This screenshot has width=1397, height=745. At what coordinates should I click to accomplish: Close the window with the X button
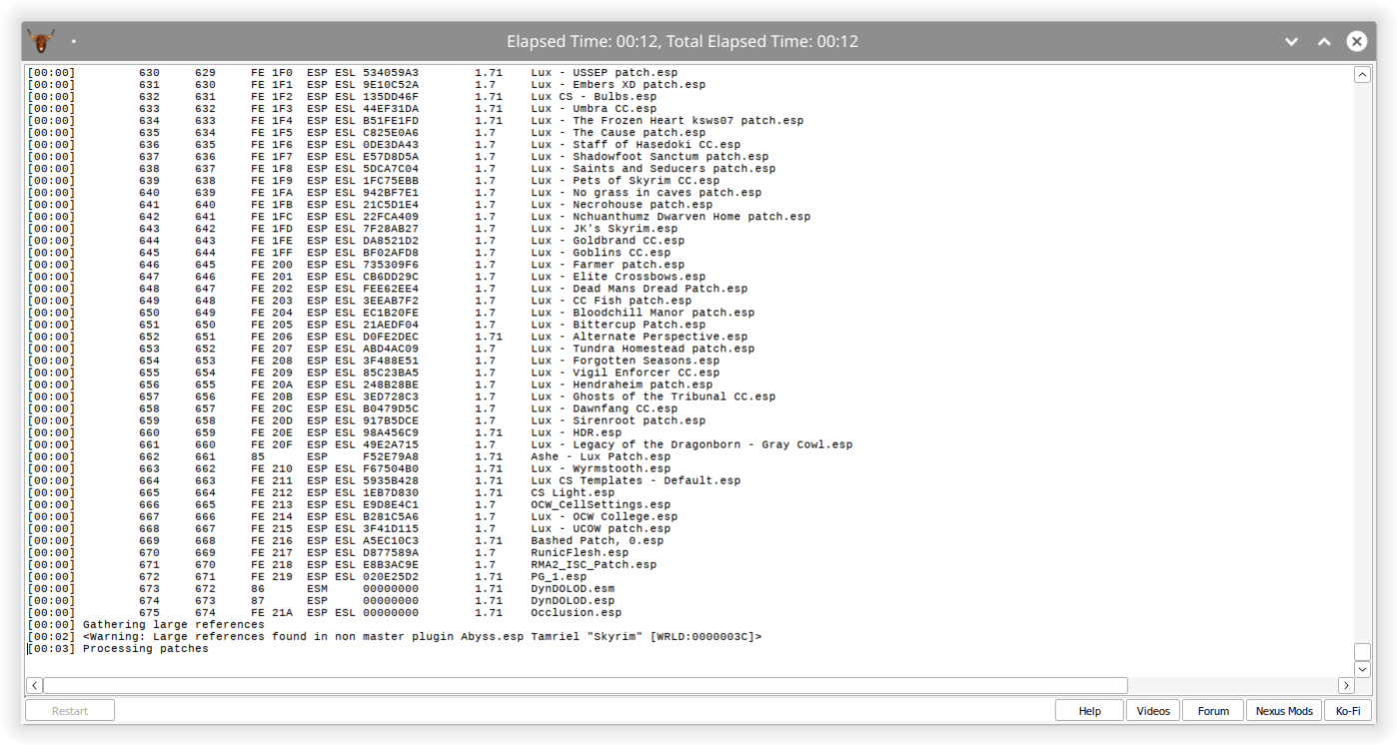click(1356, 41)
